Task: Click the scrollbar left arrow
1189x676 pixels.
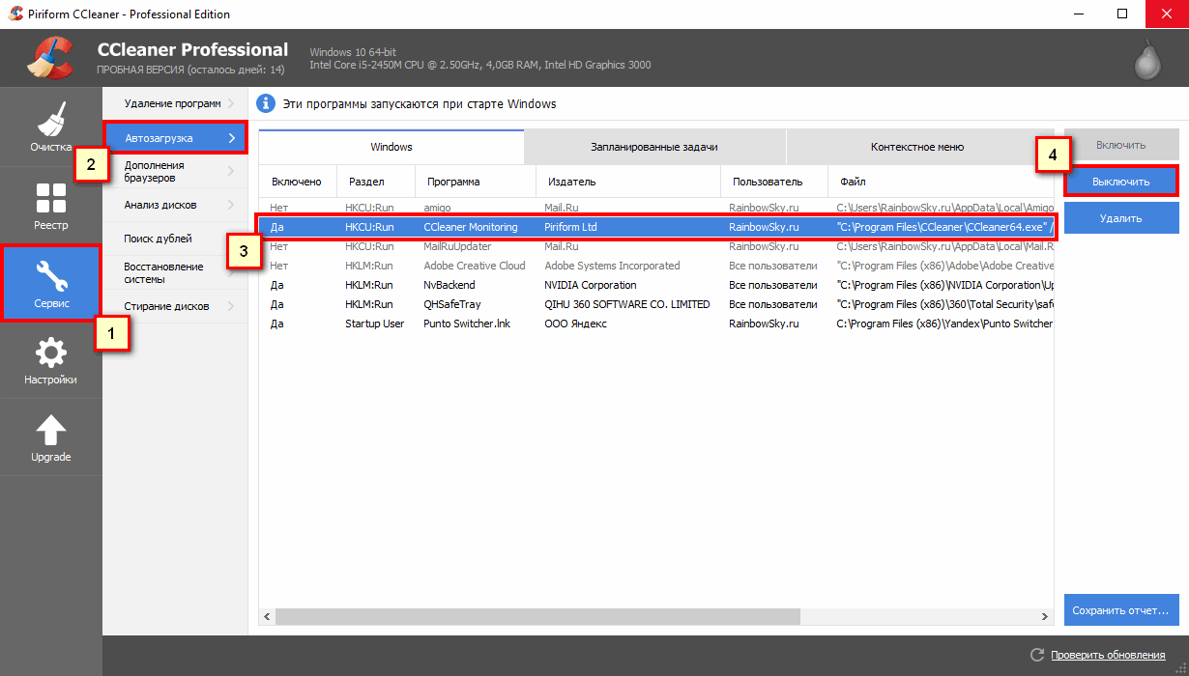Action: pos(268,616)
